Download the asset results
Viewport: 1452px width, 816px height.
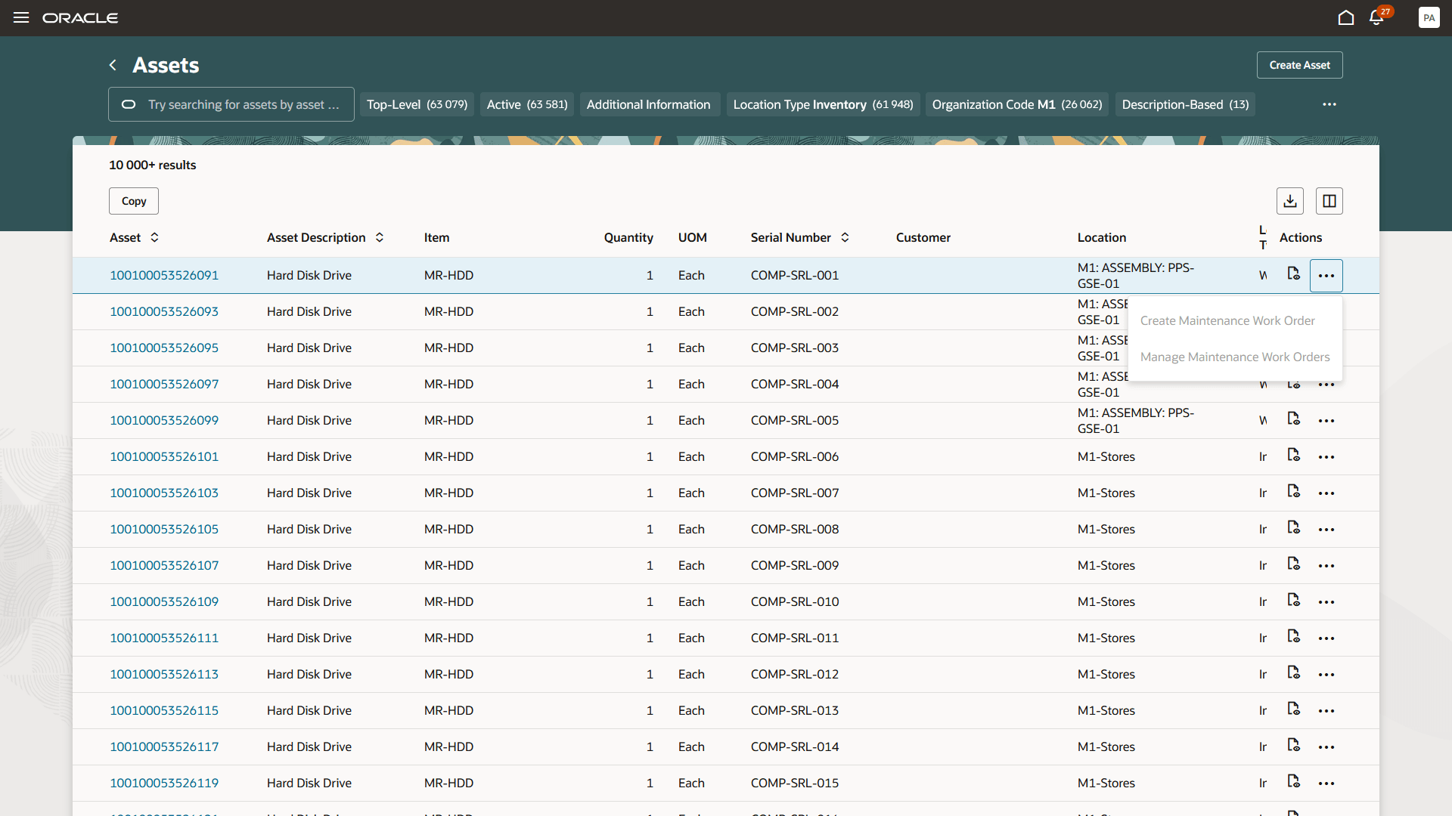pyautogui.click(x=1290, y=201)
